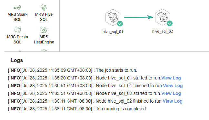Screen dimensions: 209x120
Task: Click the hive_sql_02 name label
Action: pos(163,32)
